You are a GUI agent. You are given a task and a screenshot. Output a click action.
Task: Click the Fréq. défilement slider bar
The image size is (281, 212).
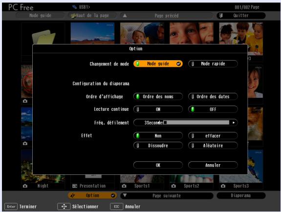[196, 123]
